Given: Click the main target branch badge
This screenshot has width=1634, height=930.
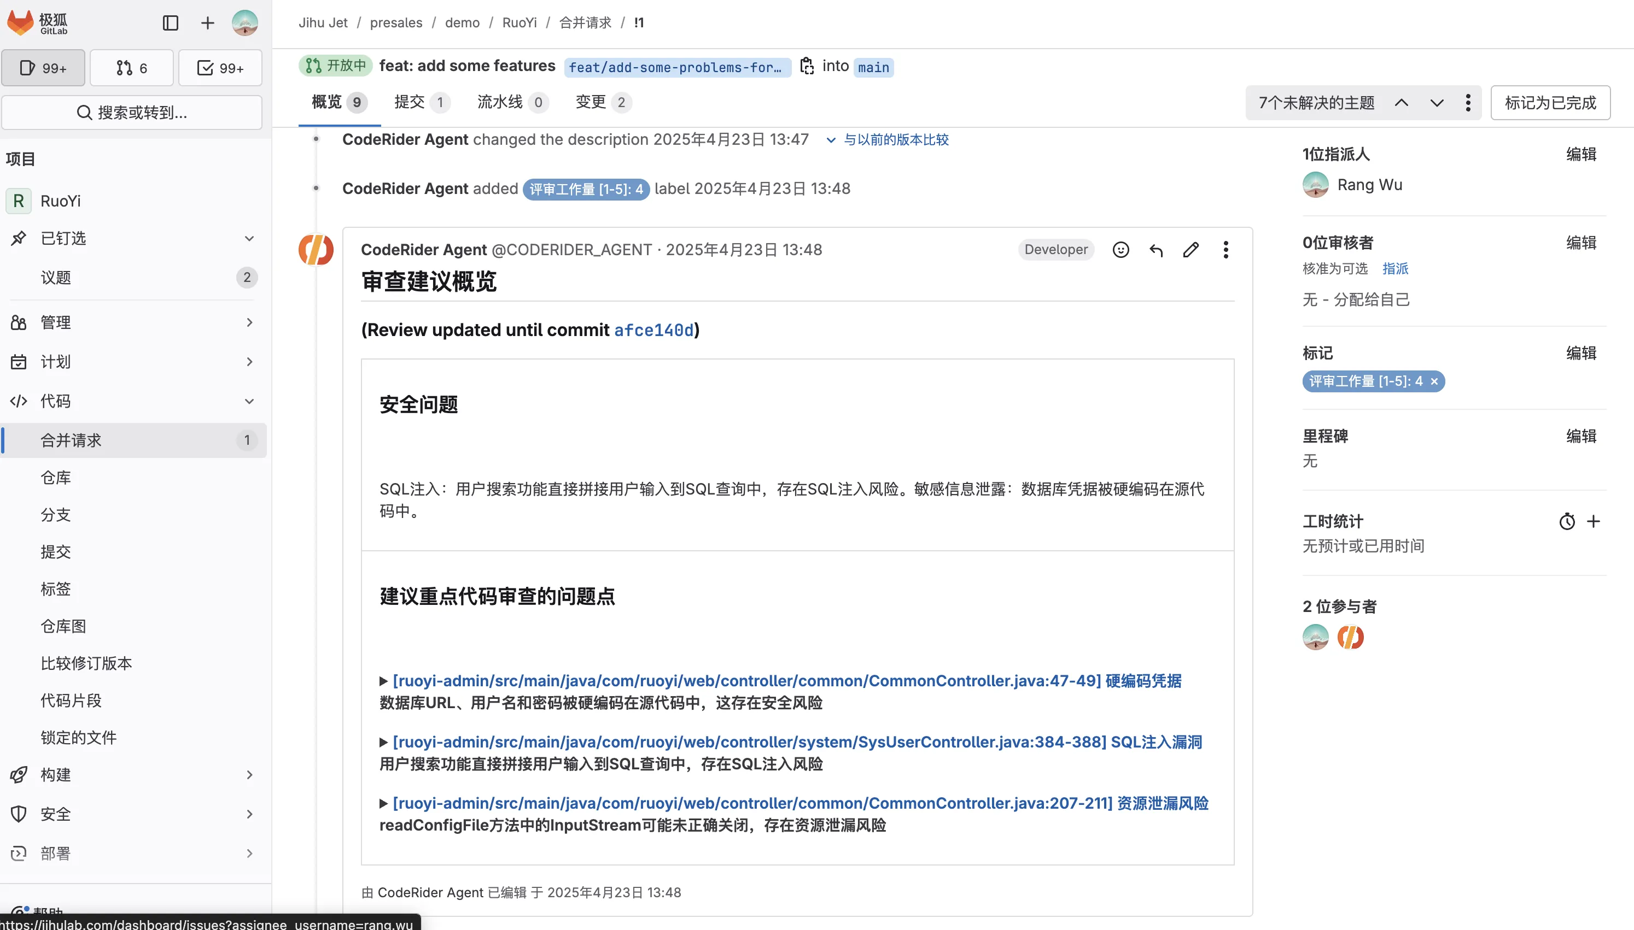Looking at the screenshot, I should click(873, 67).
